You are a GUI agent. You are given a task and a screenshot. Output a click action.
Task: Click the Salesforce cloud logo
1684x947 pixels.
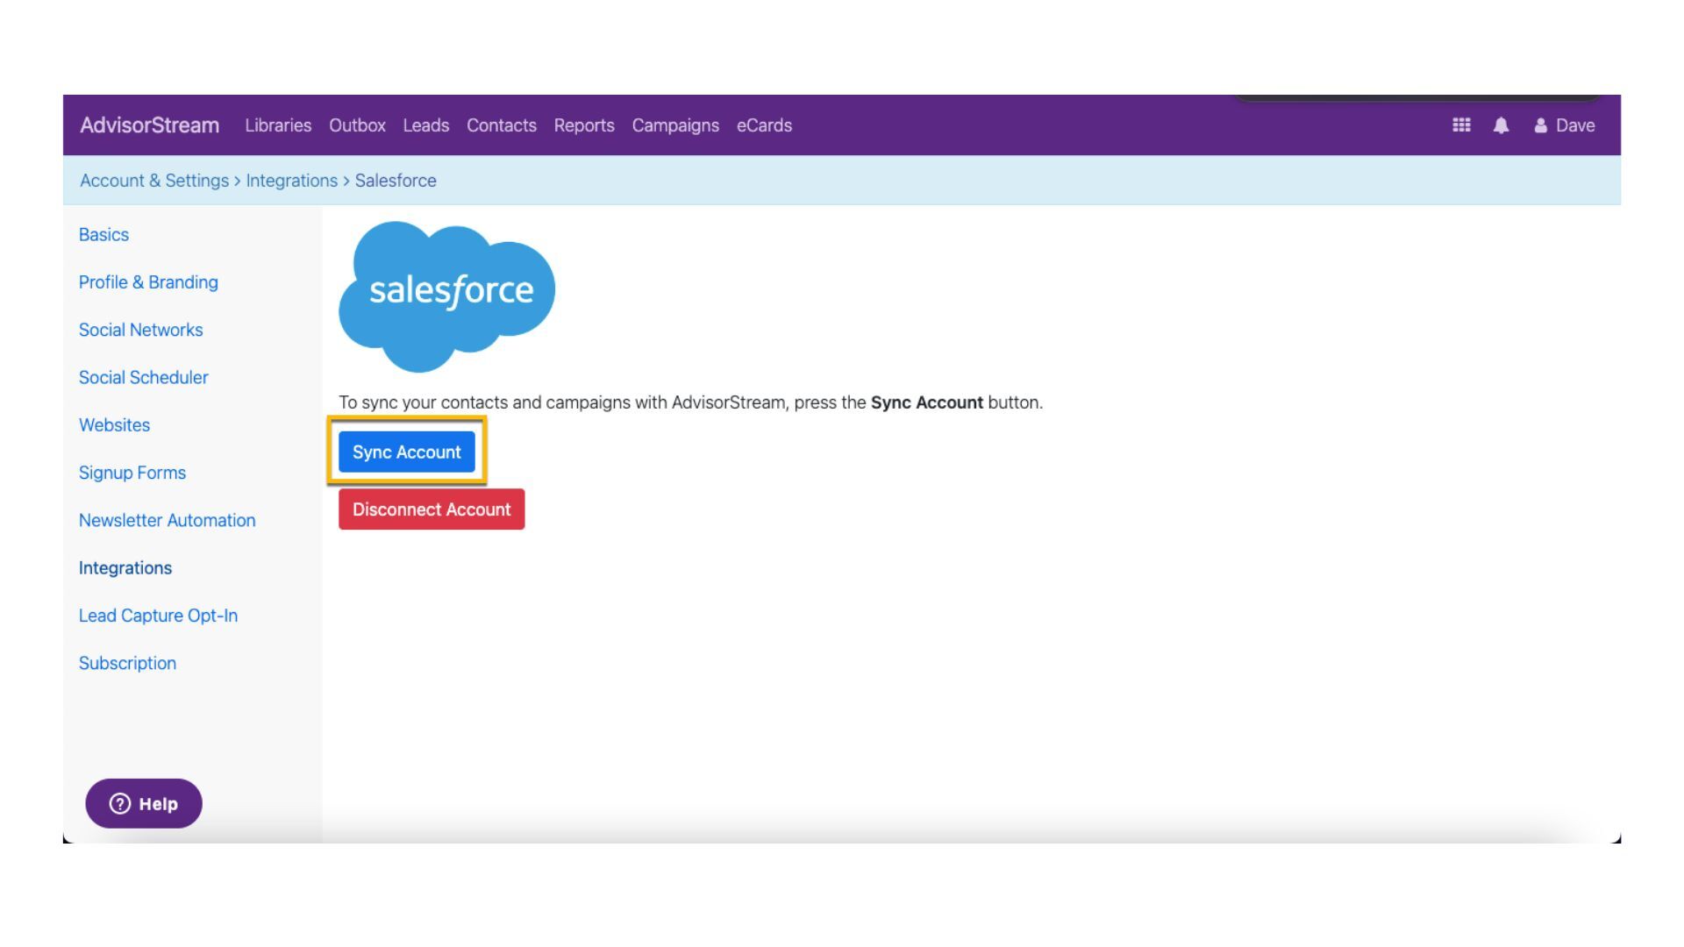tap(447, 294)
